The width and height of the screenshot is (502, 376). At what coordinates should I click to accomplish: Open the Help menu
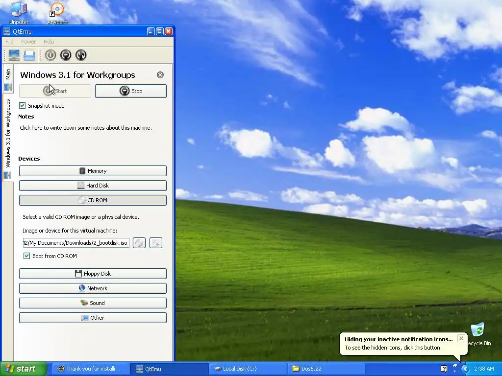coord(49,42)
